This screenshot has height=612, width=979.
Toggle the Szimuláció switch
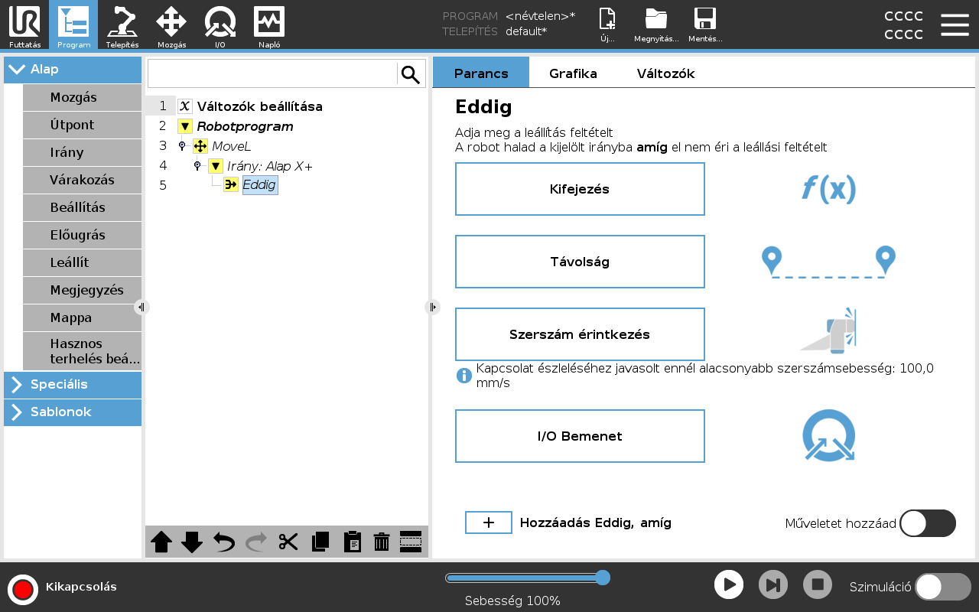coord(942,587)
